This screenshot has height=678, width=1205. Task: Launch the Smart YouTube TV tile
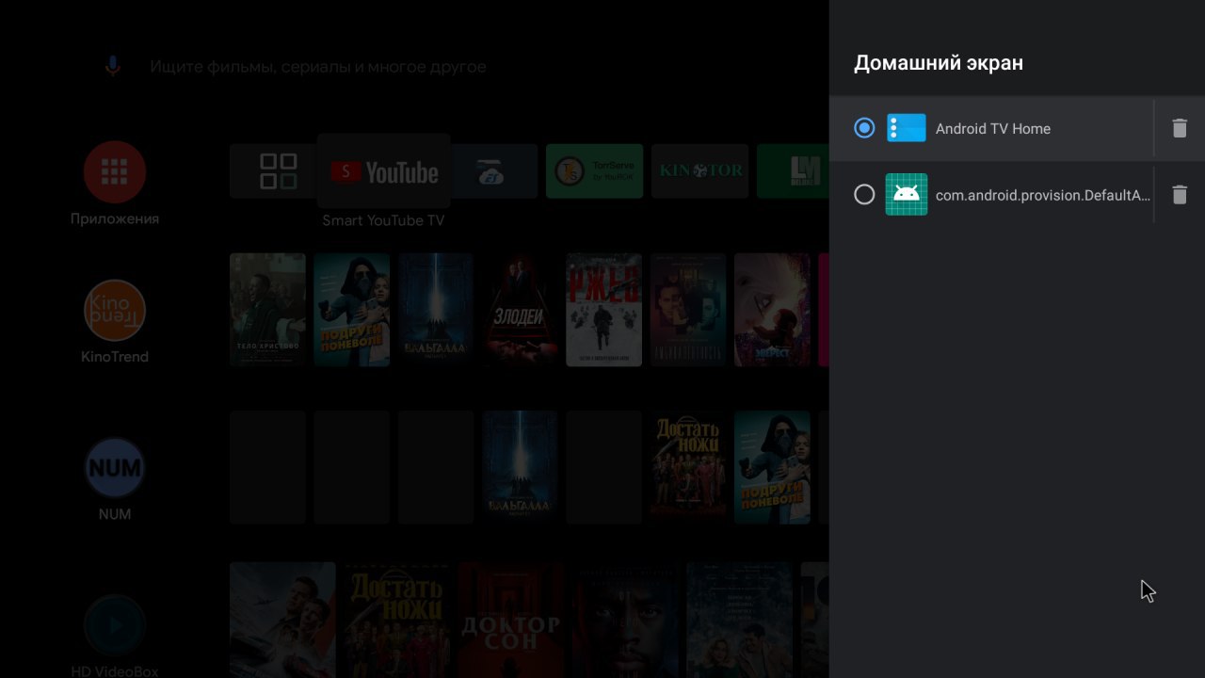[x=384, y=171]
